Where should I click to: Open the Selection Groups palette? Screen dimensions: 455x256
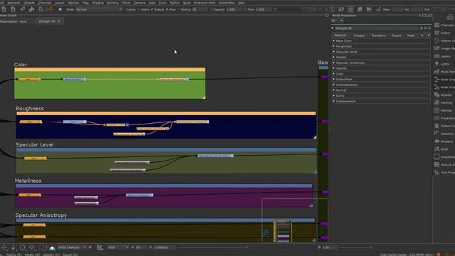coord(444,134)
